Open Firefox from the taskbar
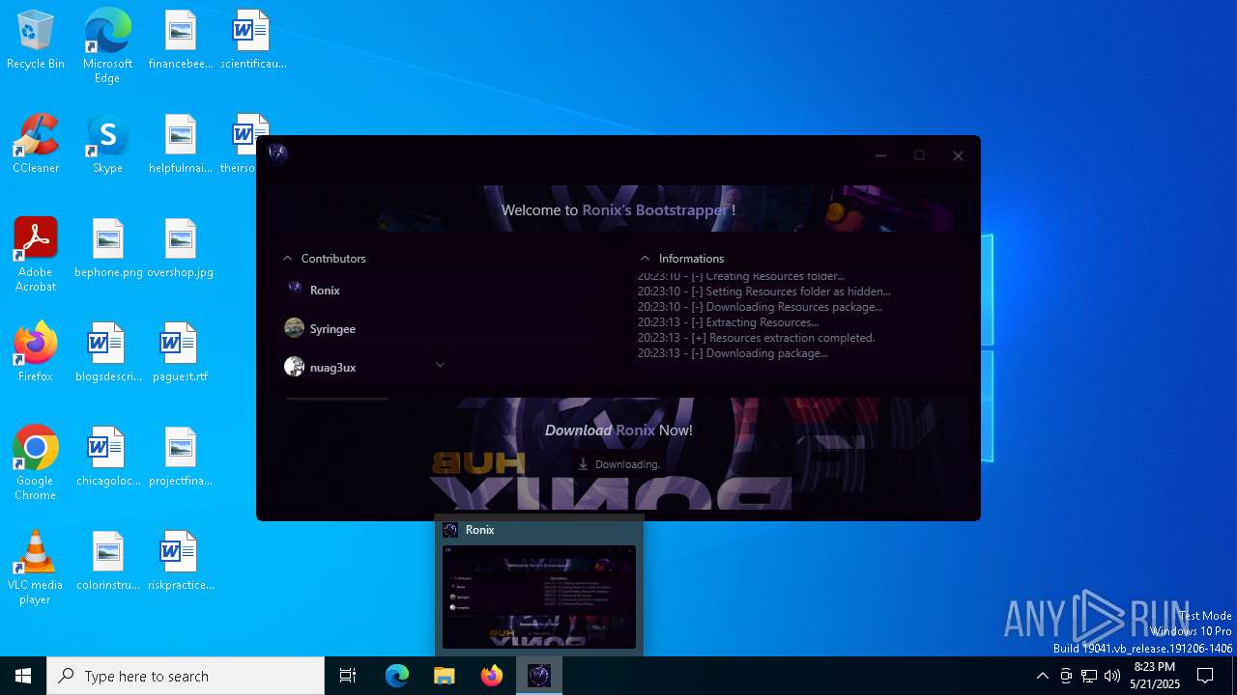 coord(492,676)
